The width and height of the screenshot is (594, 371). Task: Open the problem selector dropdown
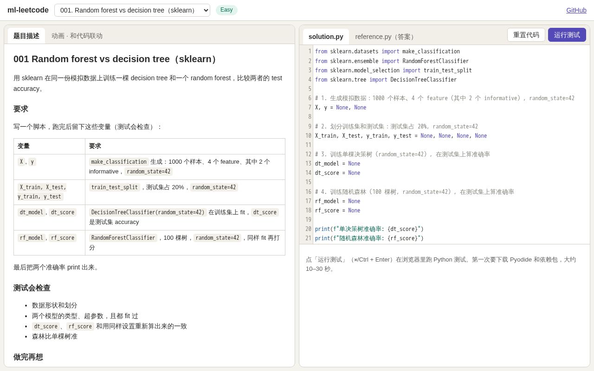[x=132, y=10]
